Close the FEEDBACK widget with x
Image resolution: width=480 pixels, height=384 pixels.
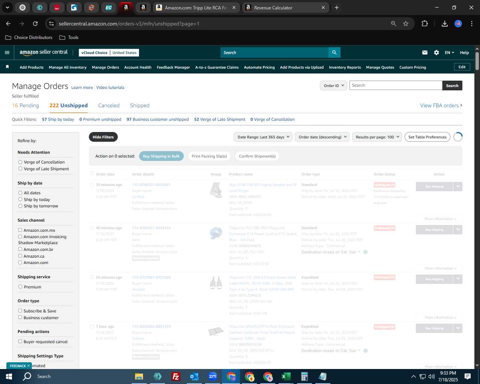28,366
